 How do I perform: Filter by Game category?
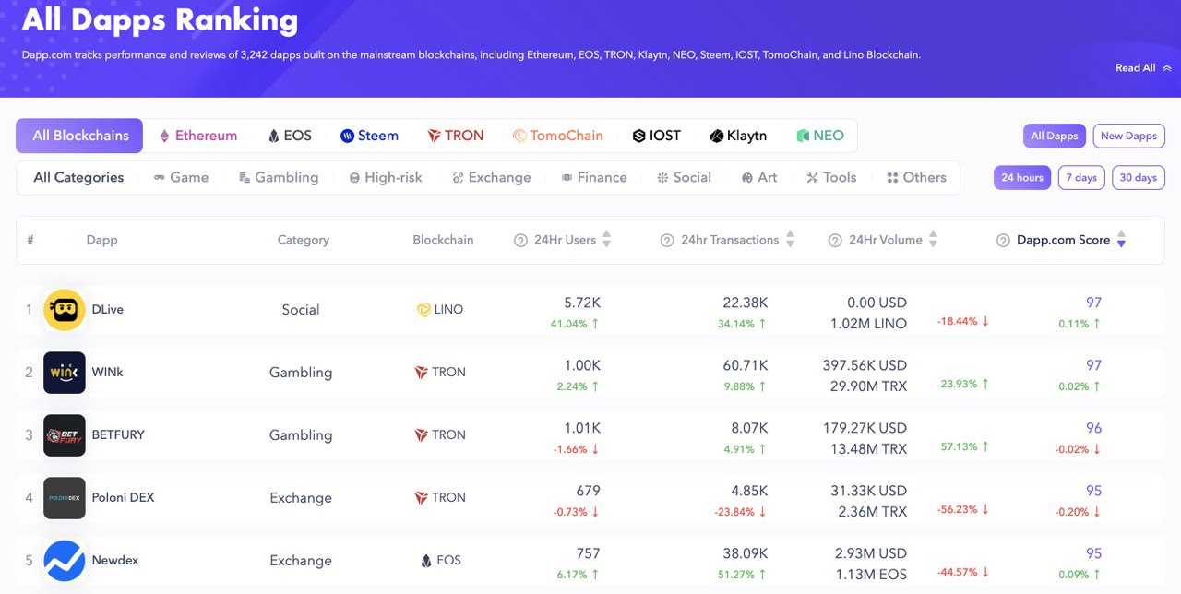pyautogui.click(x=181, y=178)
